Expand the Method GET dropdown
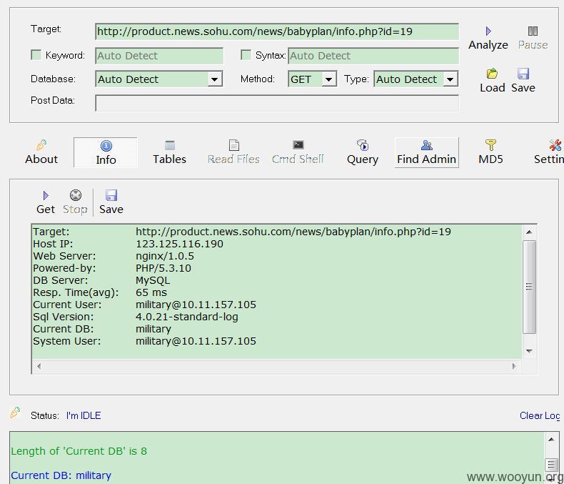Image resolution: width=564 pixels, height=484 pixels. pos(328,79)
